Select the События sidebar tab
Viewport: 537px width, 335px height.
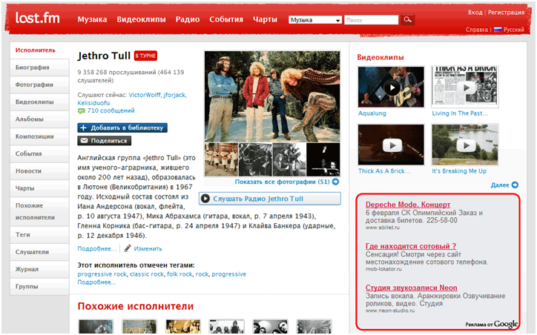point(40,153)
